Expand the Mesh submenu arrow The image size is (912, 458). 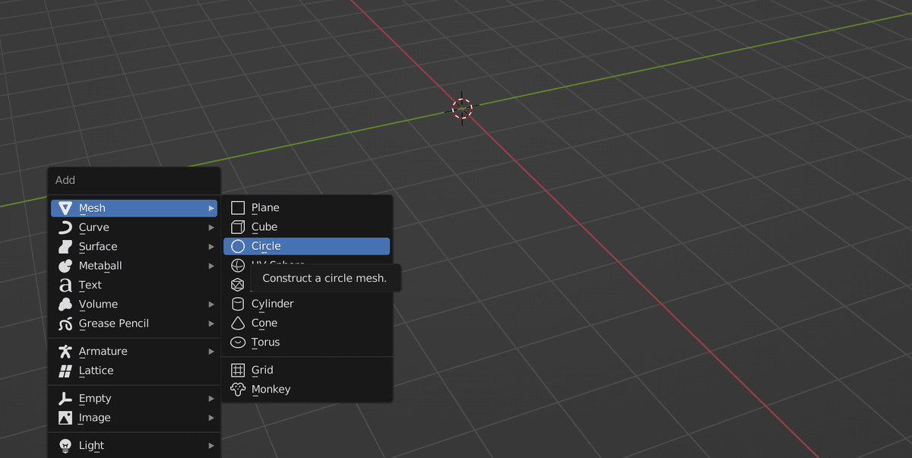[x=211, y=208]
